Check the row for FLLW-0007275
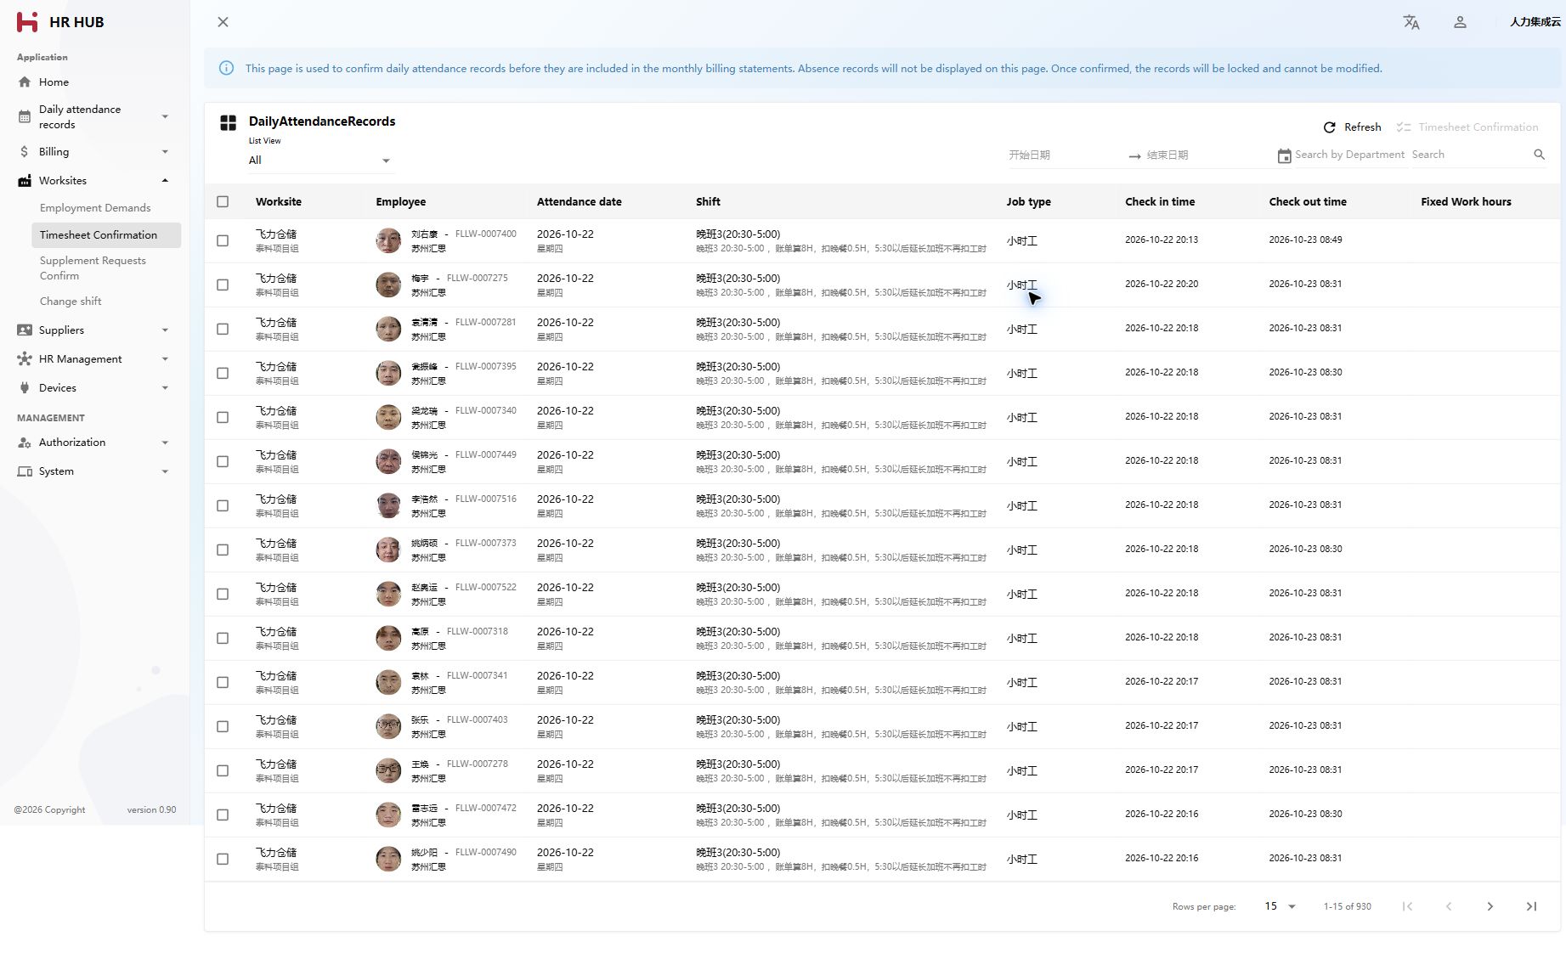The image size is (1566, 953). tap(223, 285)
